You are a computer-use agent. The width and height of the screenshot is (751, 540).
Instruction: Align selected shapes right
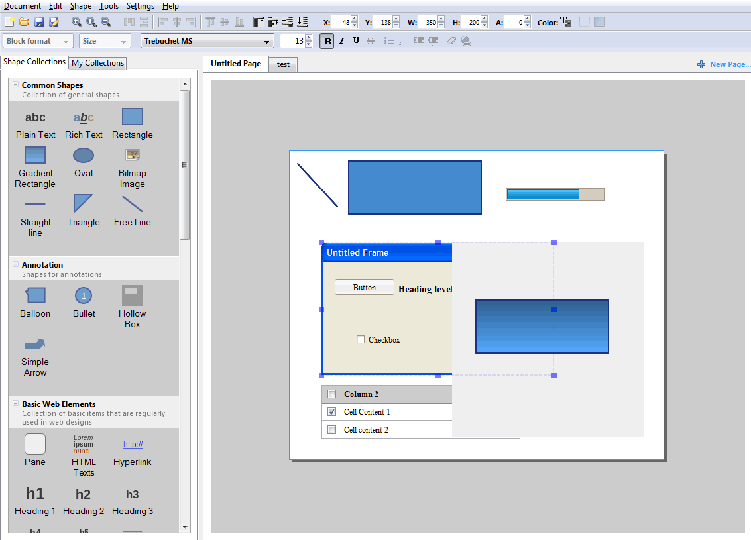pyautogui.click(x=191, y=22)
